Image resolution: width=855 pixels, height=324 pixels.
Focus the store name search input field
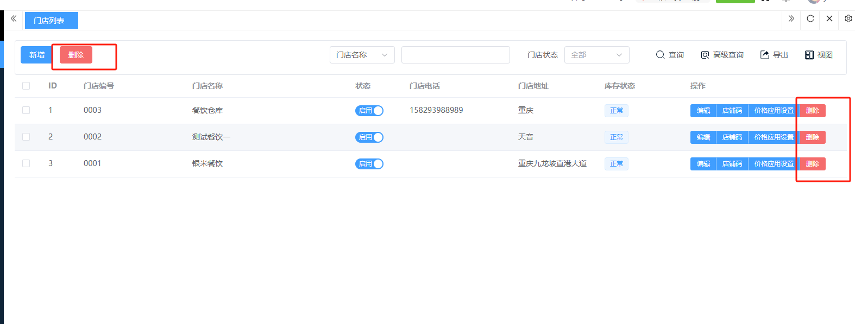click(x=455, y=55)
